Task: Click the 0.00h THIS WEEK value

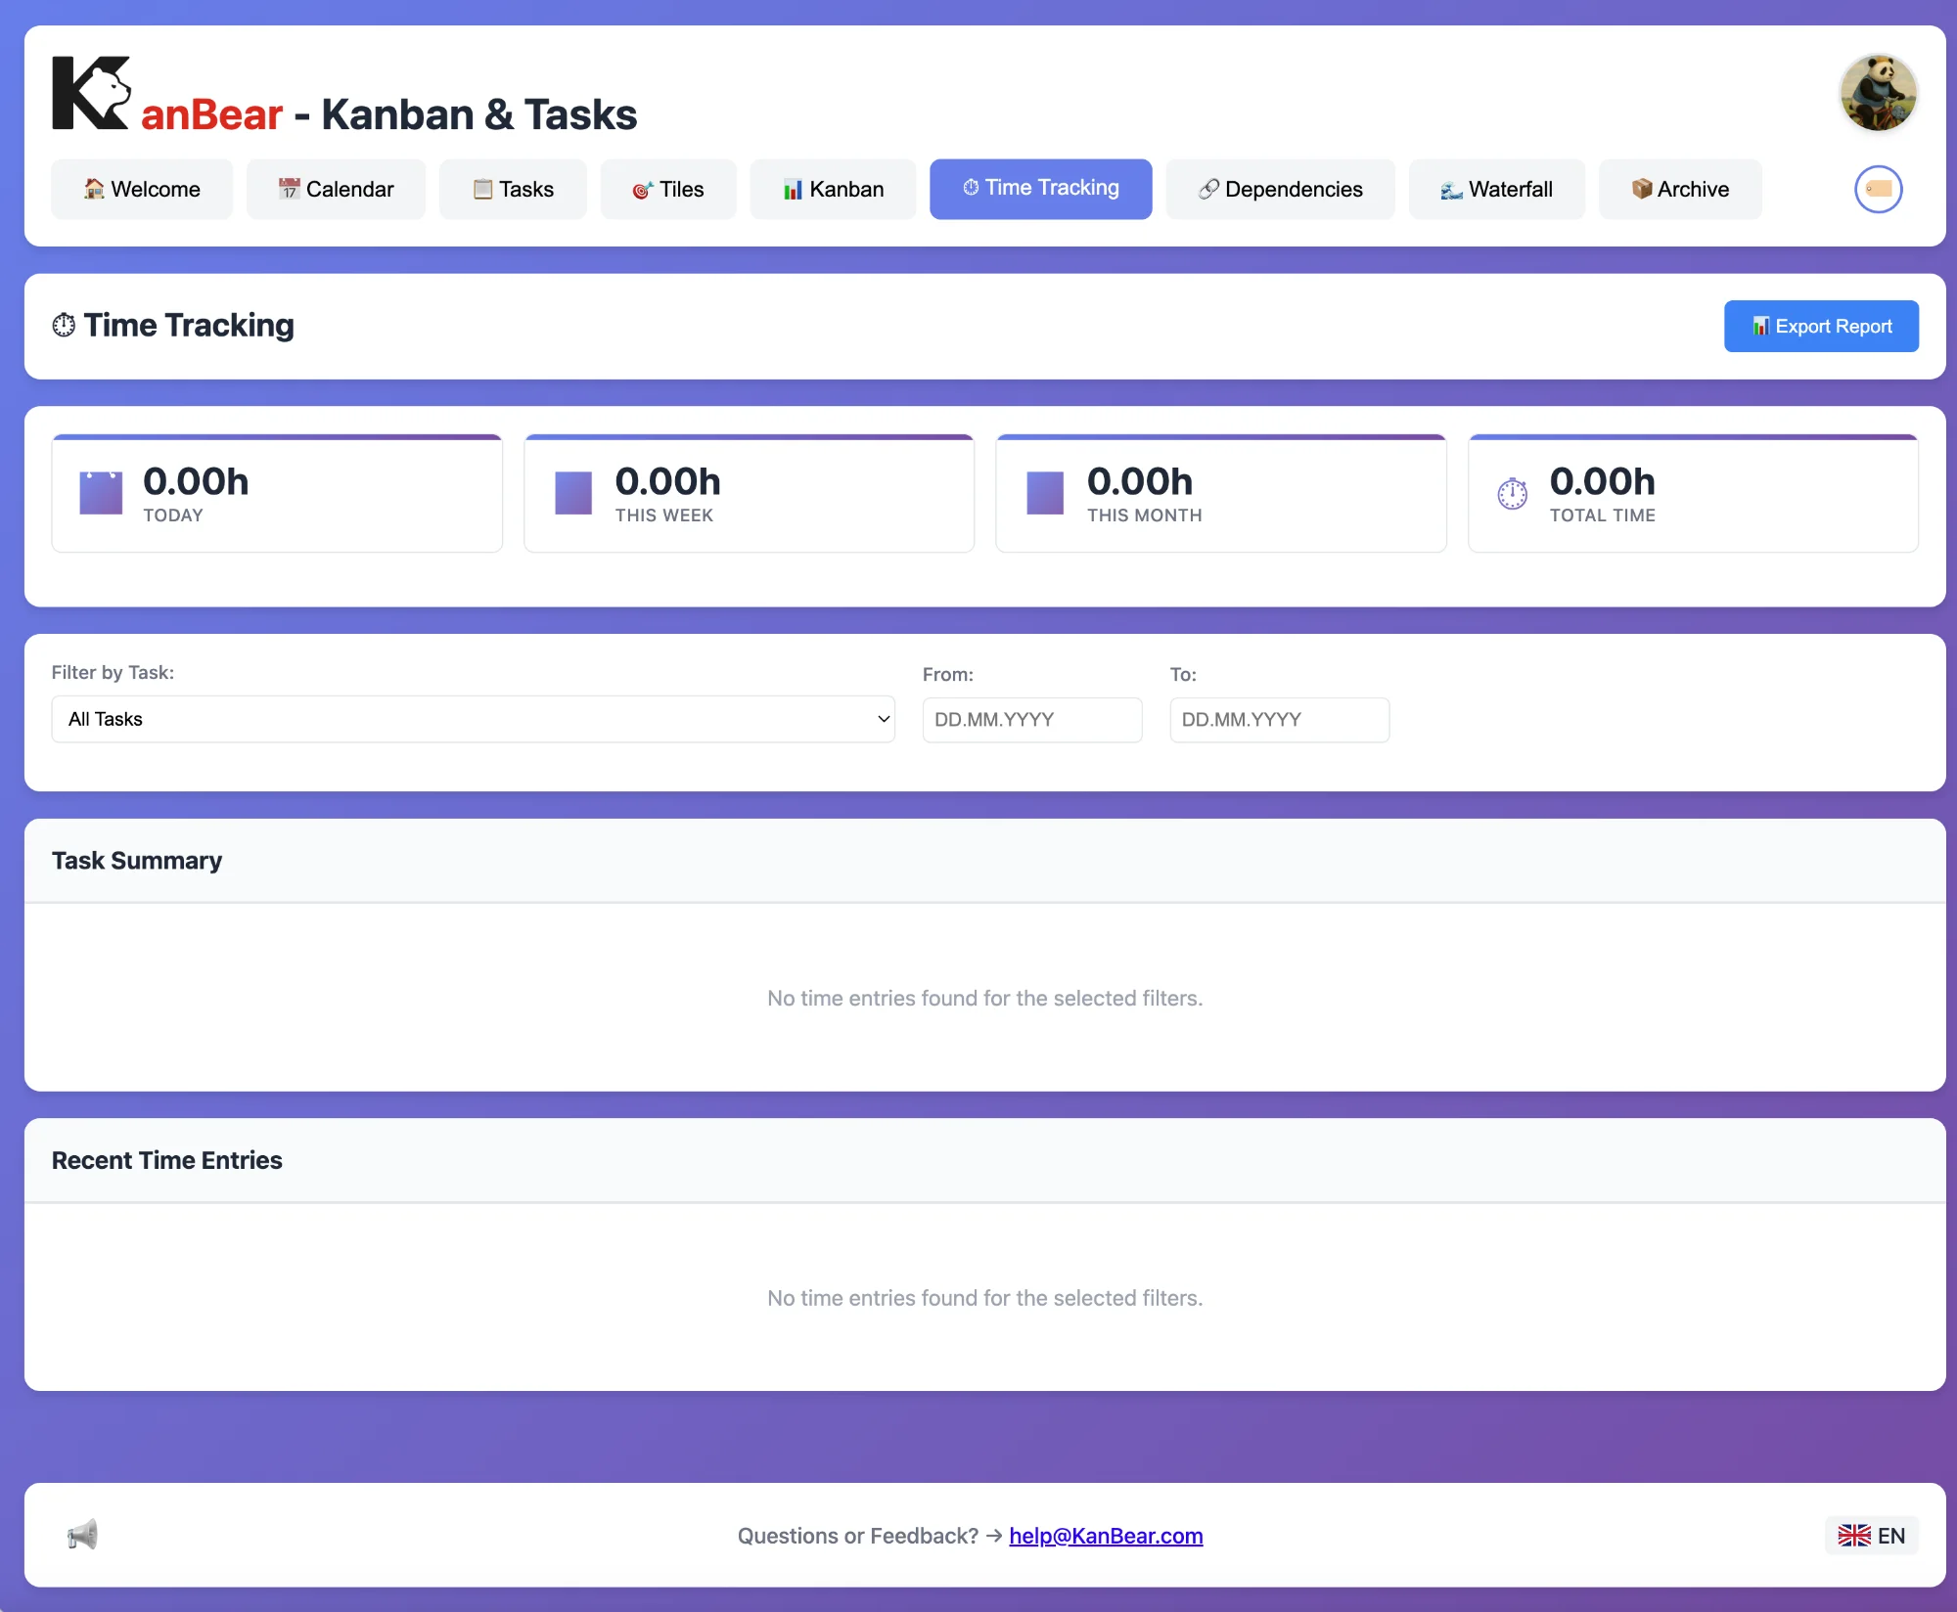Action: click(x=667, y=481)
